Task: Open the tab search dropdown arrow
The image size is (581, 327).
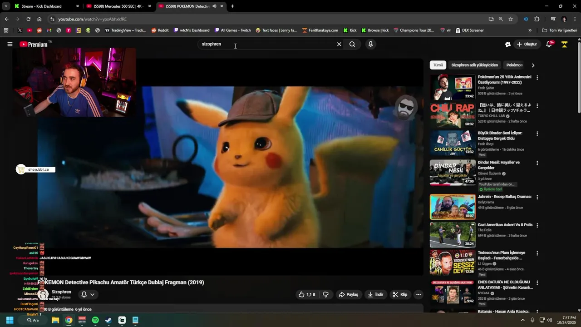Action: pyautogui.click(x=6, y=6)
